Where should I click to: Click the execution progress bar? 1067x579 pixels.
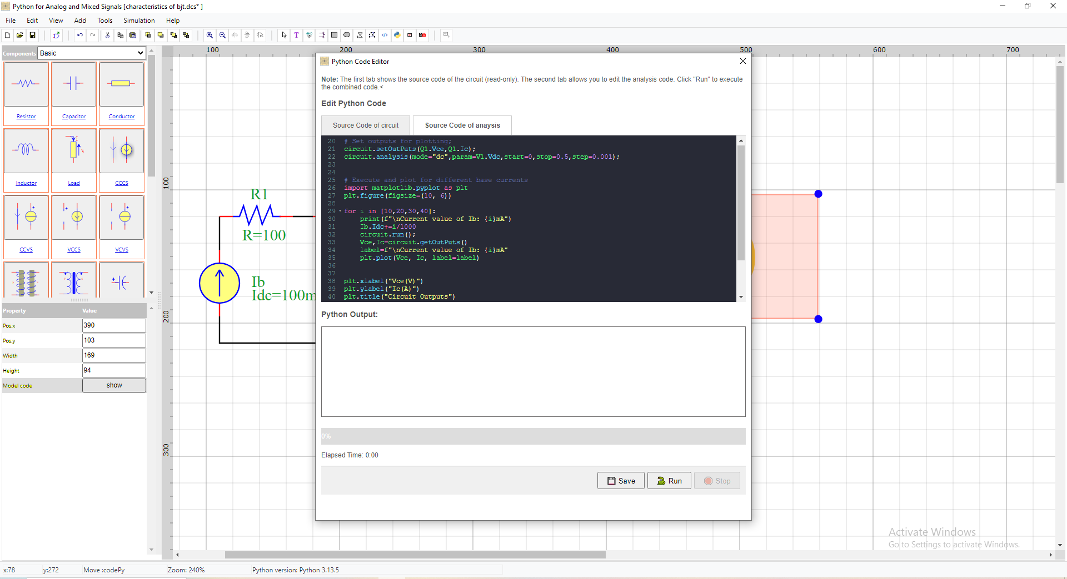pos(533,436)
